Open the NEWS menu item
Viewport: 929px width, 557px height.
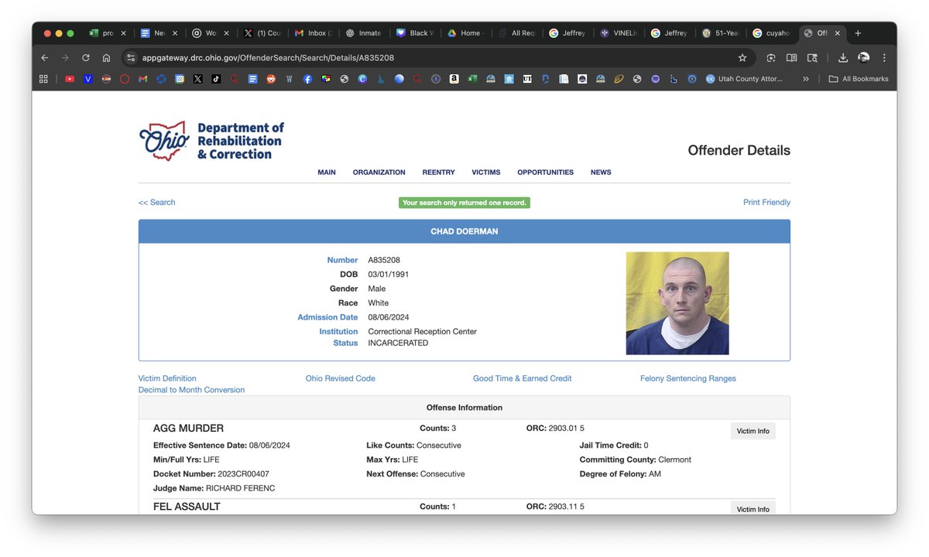[601, 173]
